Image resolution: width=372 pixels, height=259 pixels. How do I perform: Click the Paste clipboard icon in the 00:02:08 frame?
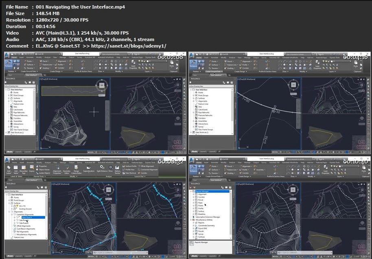click(172, 63)
